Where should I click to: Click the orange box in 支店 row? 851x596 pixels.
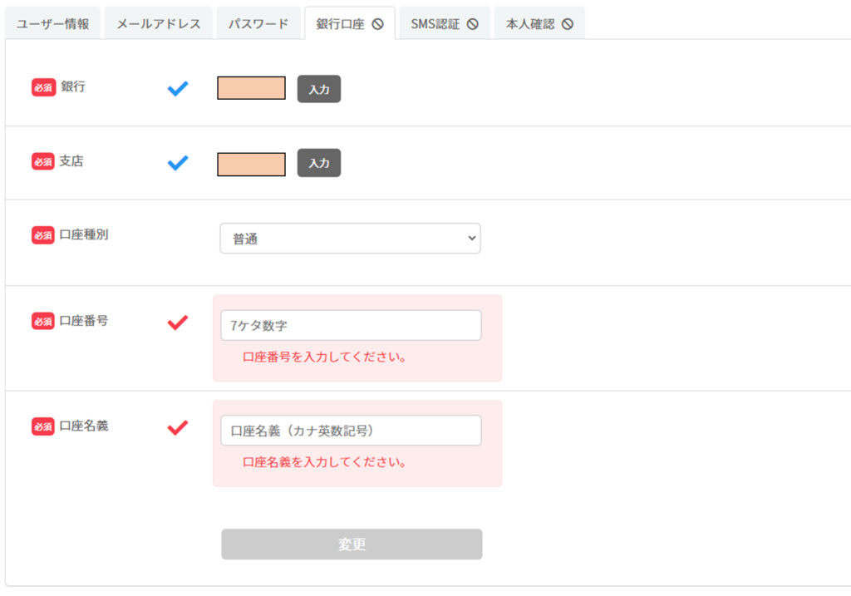(x=251, y=164)
